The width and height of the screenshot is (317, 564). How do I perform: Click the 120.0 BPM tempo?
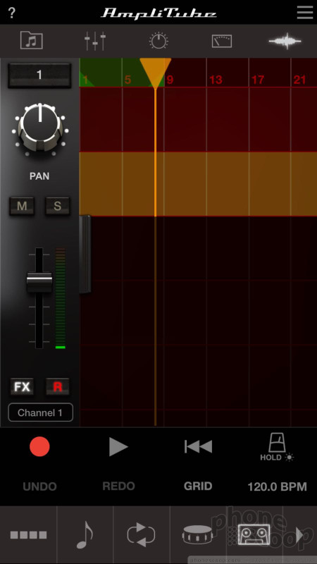[x=277, y=486]
